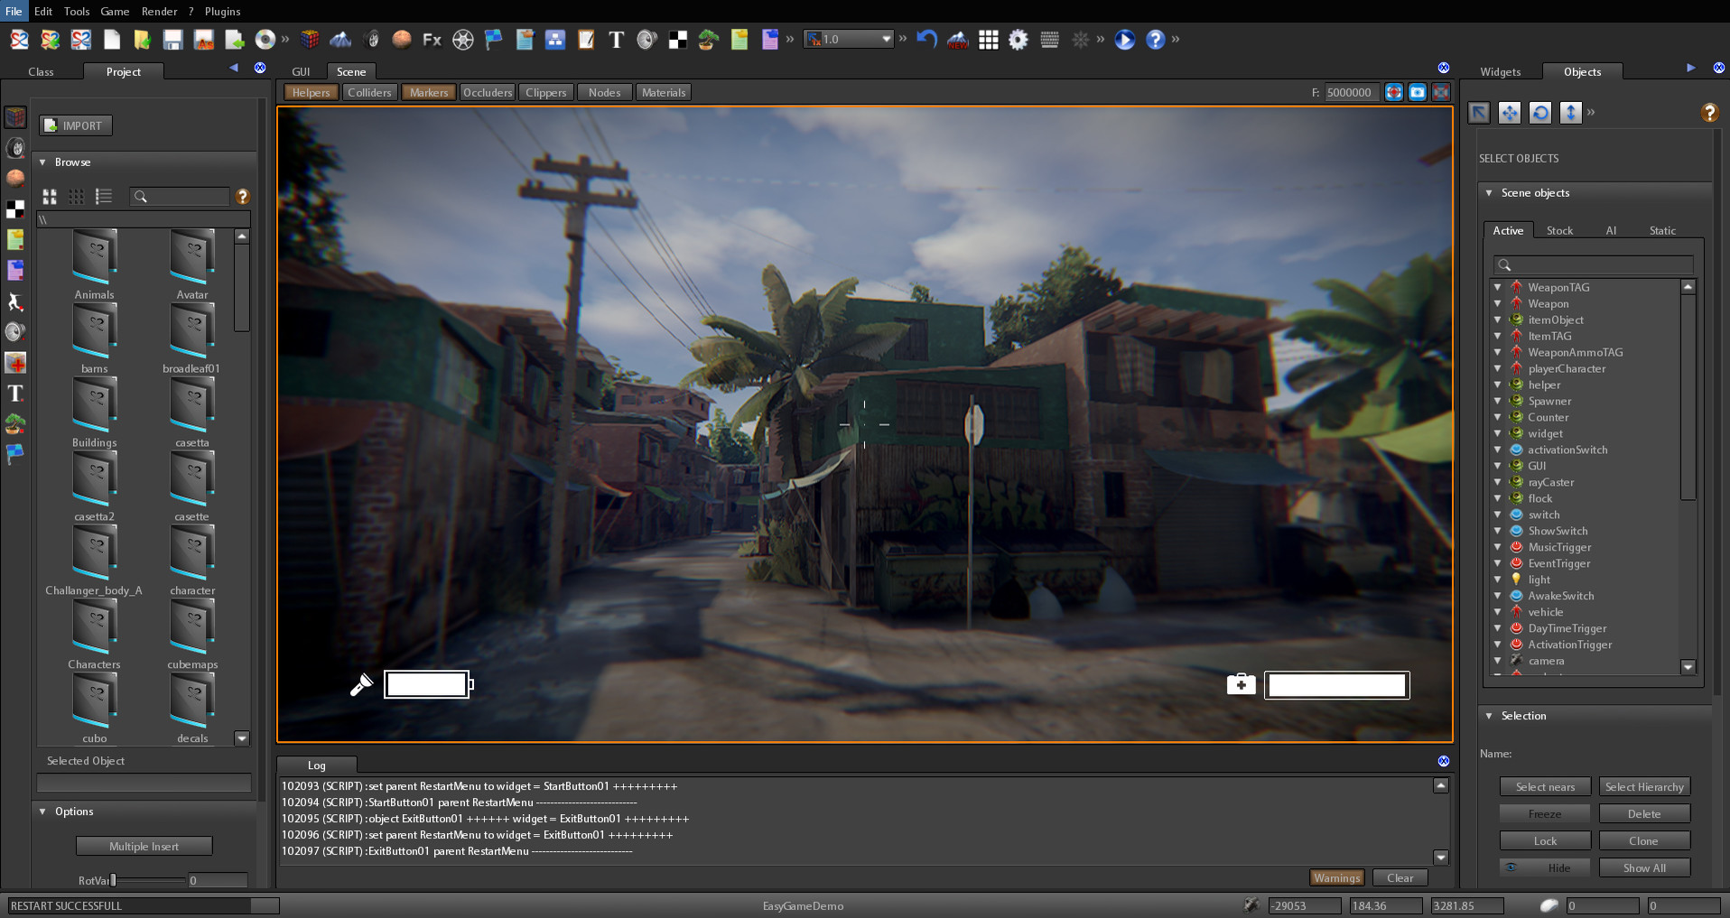The width and height of the screenshot is (1730, 918).
Task: Enable the Colliders display filter
Action: 369,91
